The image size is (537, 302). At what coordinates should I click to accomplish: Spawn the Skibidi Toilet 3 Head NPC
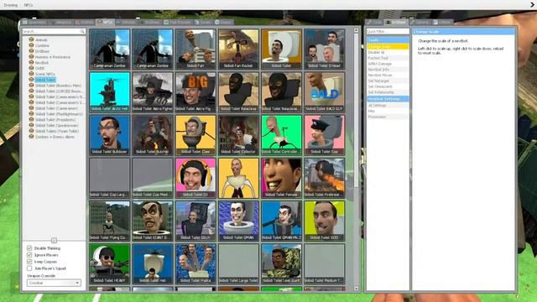[325, 49]
